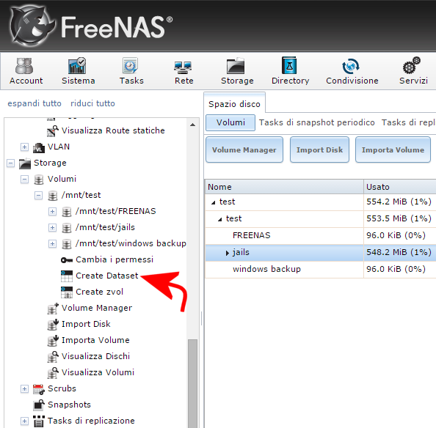Click the Create zvol icon

click(67, 292)
